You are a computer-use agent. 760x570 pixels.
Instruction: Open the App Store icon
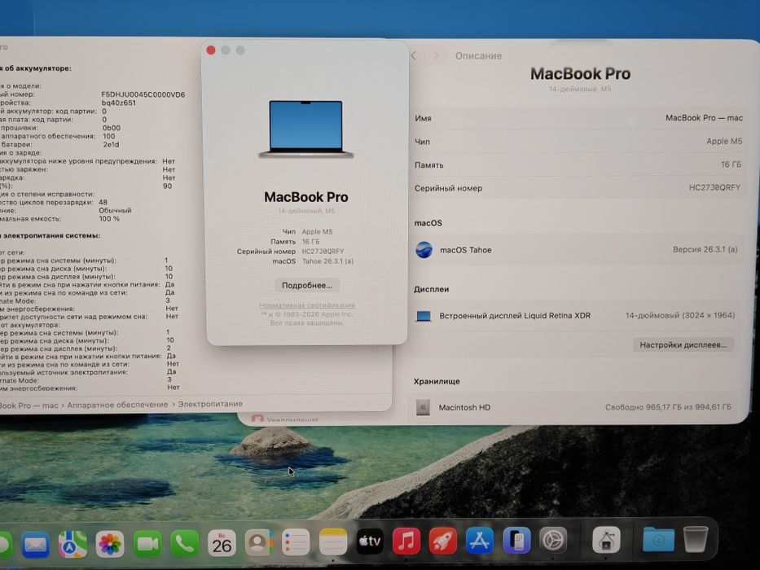coord(479,540)
